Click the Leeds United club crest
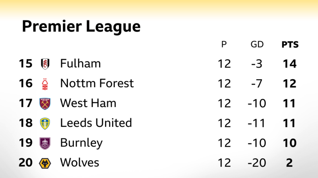The image size is (318, 178). (45, 123)
